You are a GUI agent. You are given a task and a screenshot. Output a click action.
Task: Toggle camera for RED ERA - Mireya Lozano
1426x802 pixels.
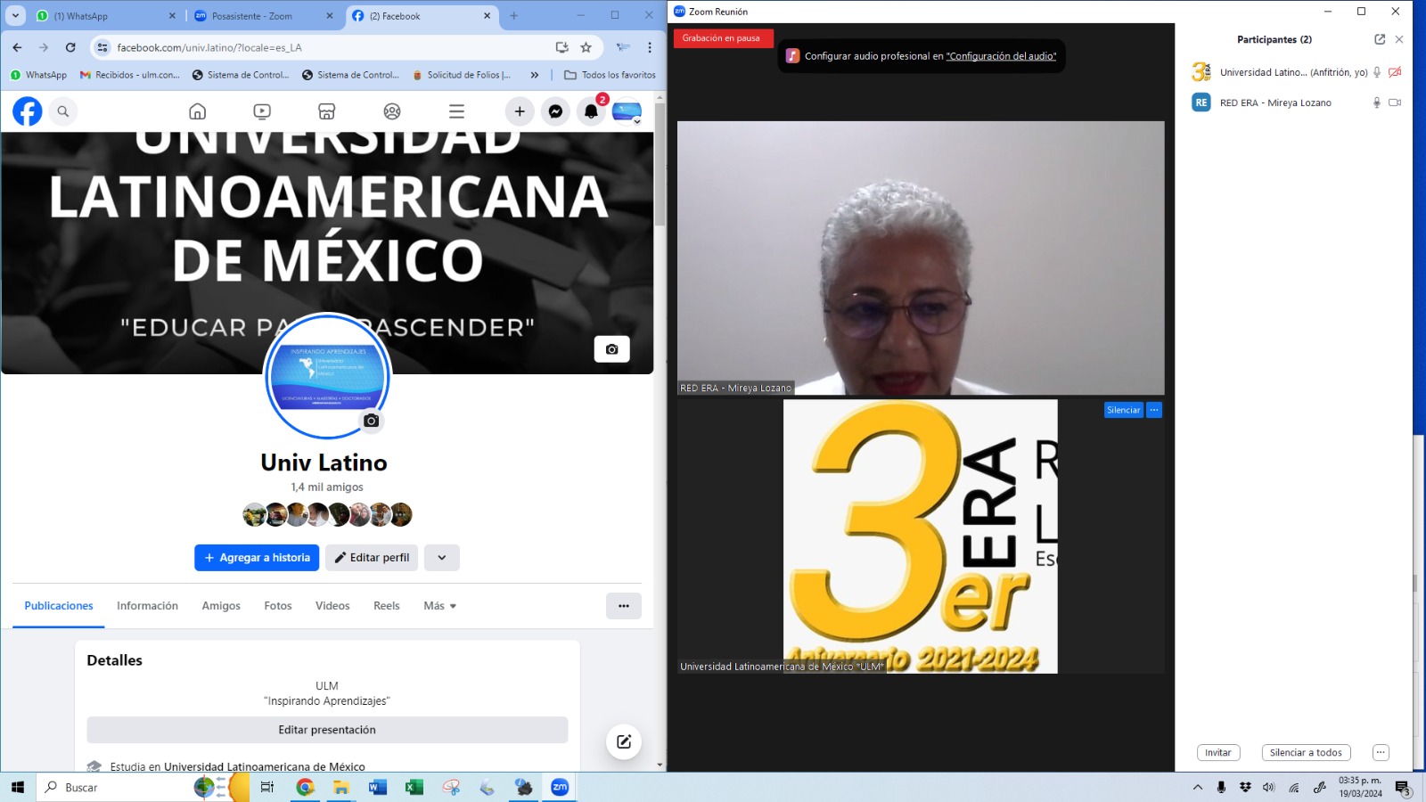click(x=1395, y=102)
